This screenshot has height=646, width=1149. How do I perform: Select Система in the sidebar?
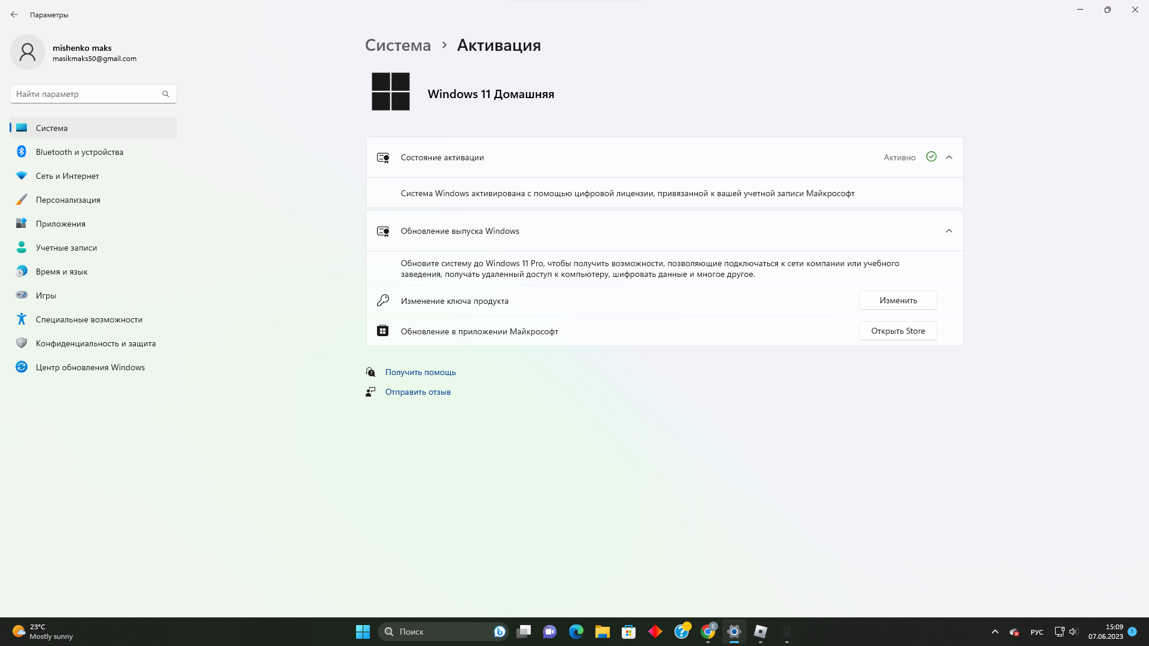point(93,128)
